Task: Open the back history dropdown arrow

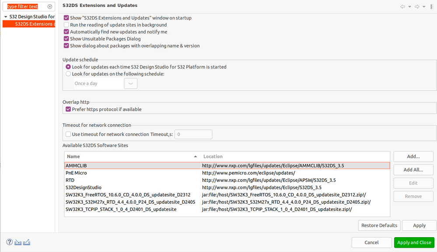Action: [409, 7]
